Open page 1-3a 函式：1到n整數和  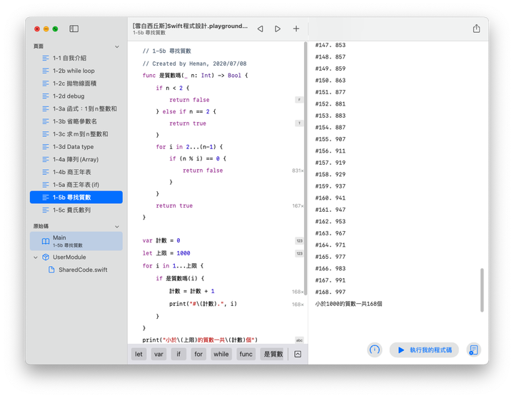pyautogui.click(x=76, y=108)
